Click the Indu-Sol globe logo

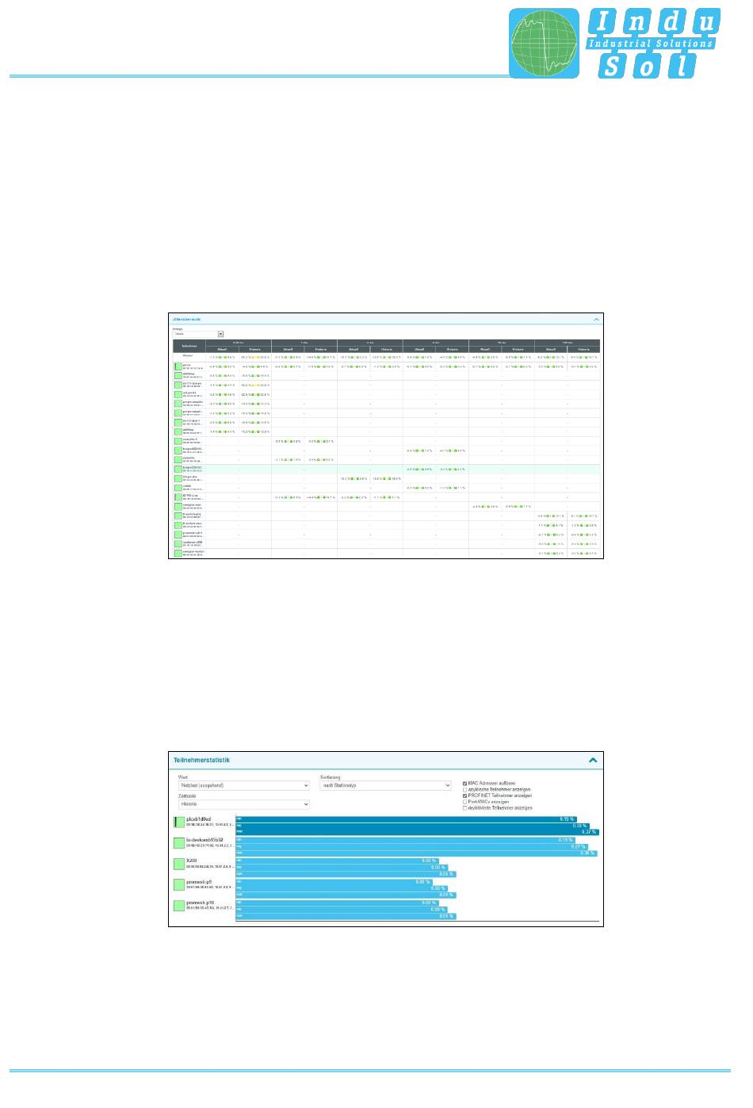[x=544, y=44]
